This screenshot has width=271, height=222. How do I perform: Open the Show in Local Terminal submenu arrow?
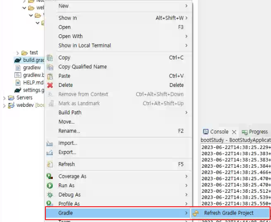186,46
